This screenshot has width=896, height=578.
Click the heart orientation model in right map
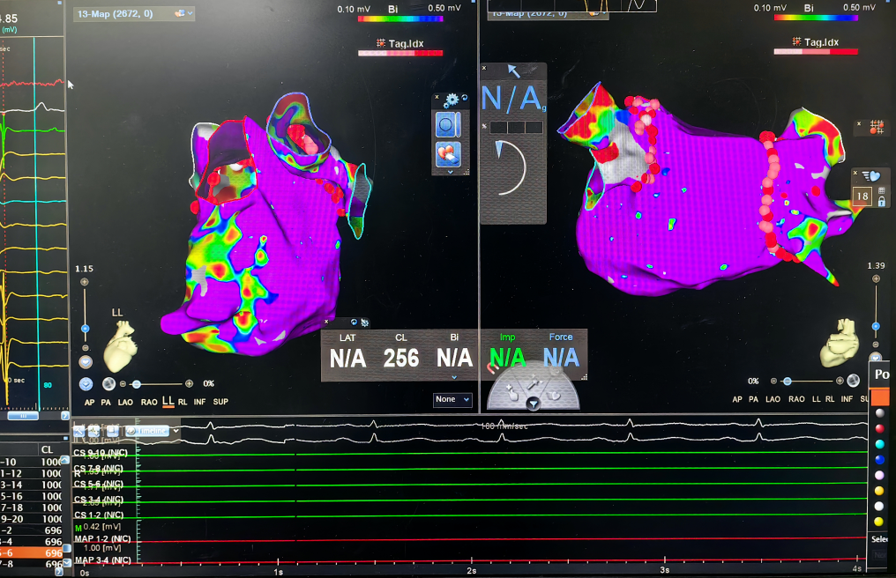click(x=840, y=343)
